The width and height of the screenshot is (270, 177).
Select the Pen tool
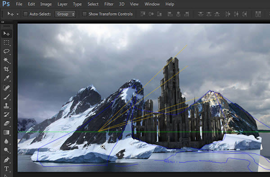point(7,159)
